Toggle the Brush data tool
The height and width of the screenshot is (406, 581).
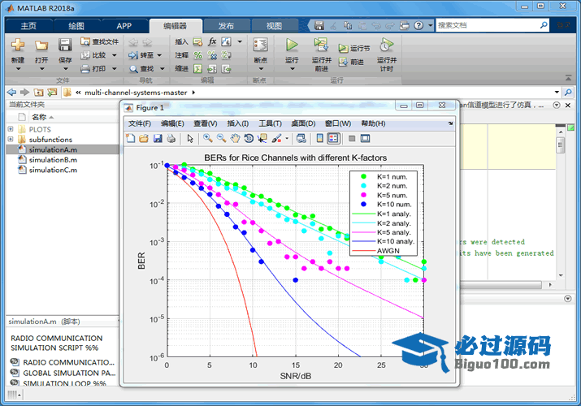tap(276, 138)
